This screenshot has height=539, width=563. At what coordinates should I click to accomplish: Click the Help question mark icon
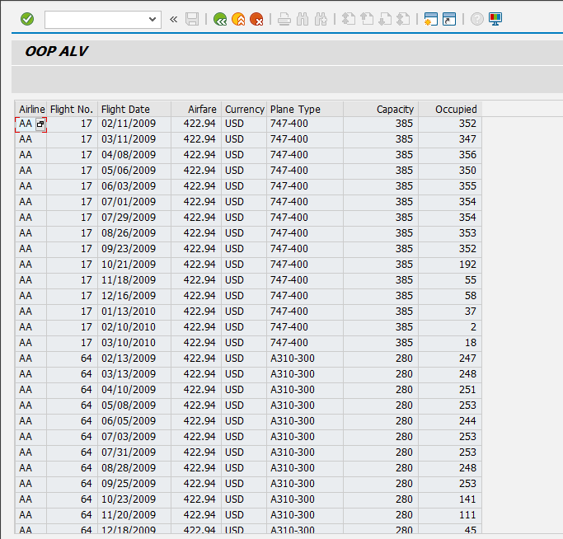coord(476,18)
